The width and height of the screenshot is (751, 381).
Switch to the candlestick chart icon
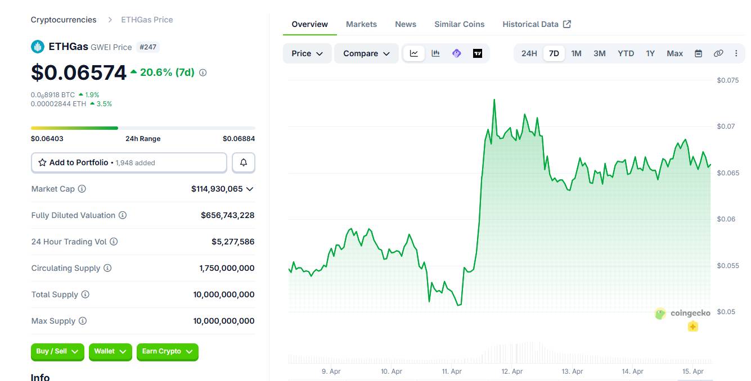(x=435, y=53)
